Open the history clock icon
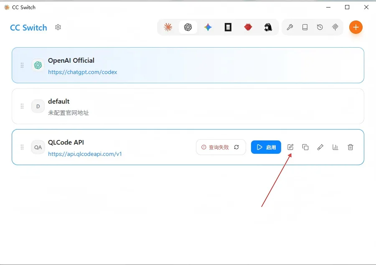The width and height of the screenshot is (376, 265). click(x=320, y=27)
